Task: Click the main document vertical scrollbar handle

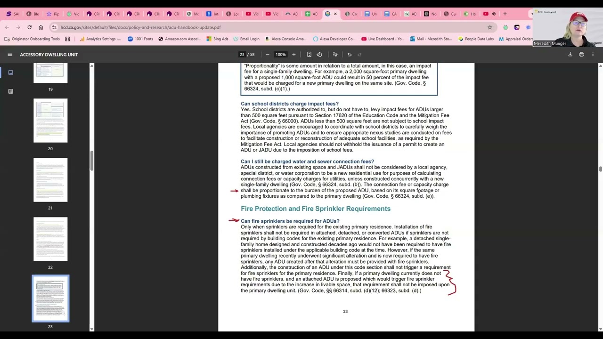Action: pyautogui.click(x=600, y=169)
